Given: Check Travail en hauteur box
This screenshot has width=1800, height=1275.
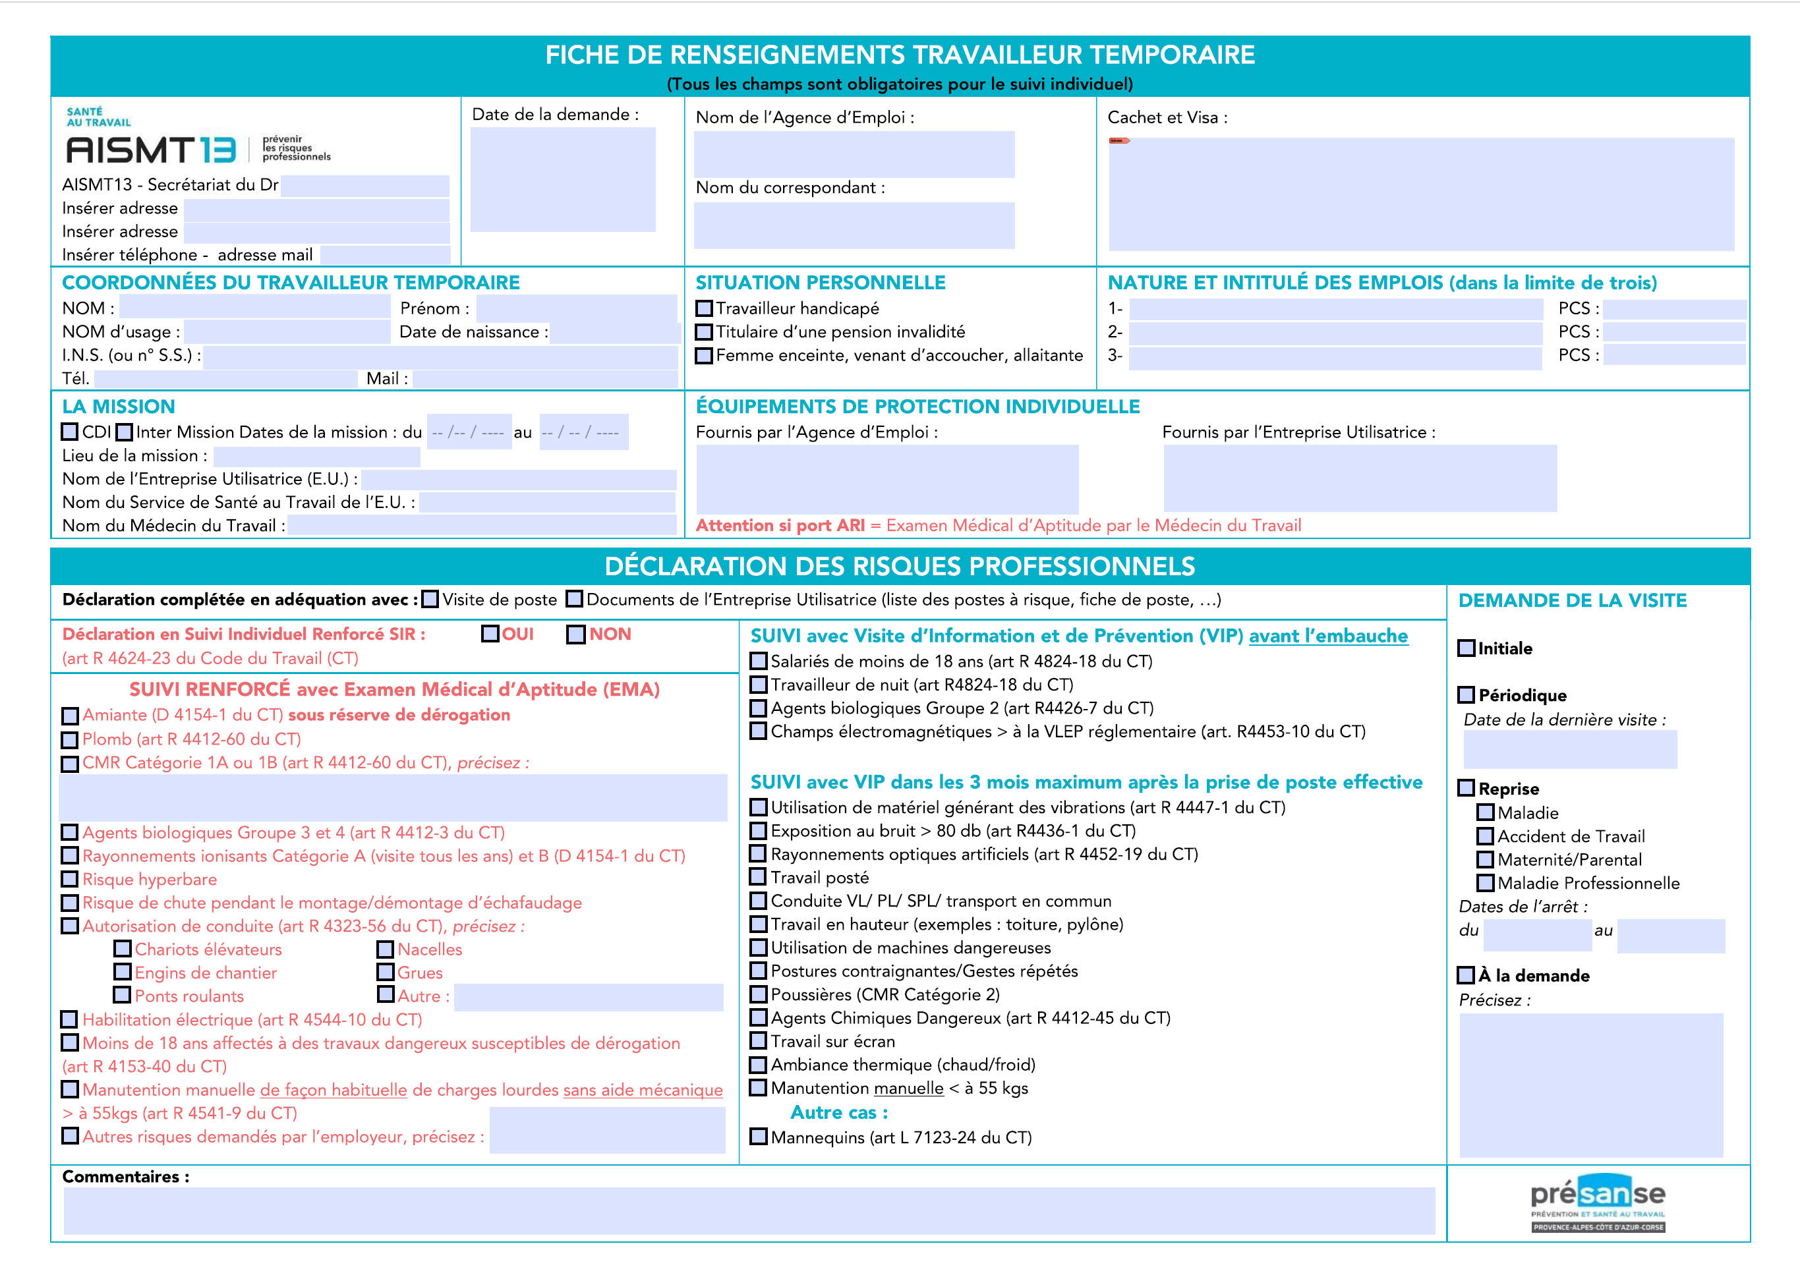Looking at the screenshot, I should pyautogui.click(x=758, y=924).
